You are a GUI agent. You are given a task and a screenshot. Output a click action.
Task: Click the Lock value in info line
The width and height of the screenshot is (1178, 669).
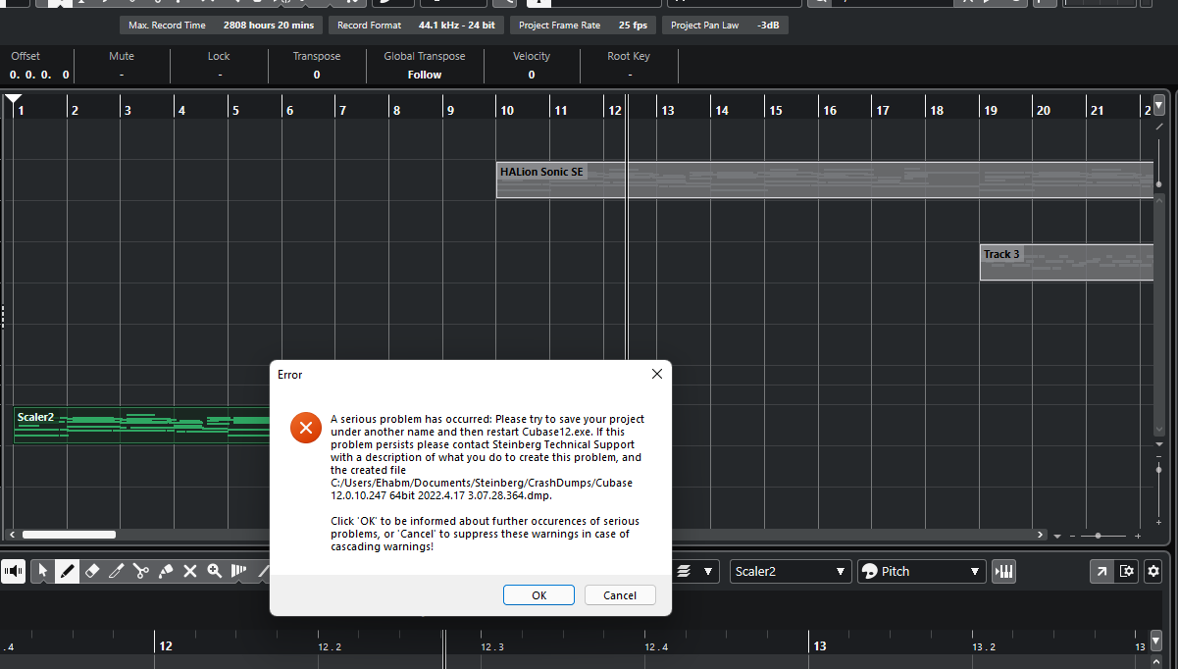click(220, 75)
